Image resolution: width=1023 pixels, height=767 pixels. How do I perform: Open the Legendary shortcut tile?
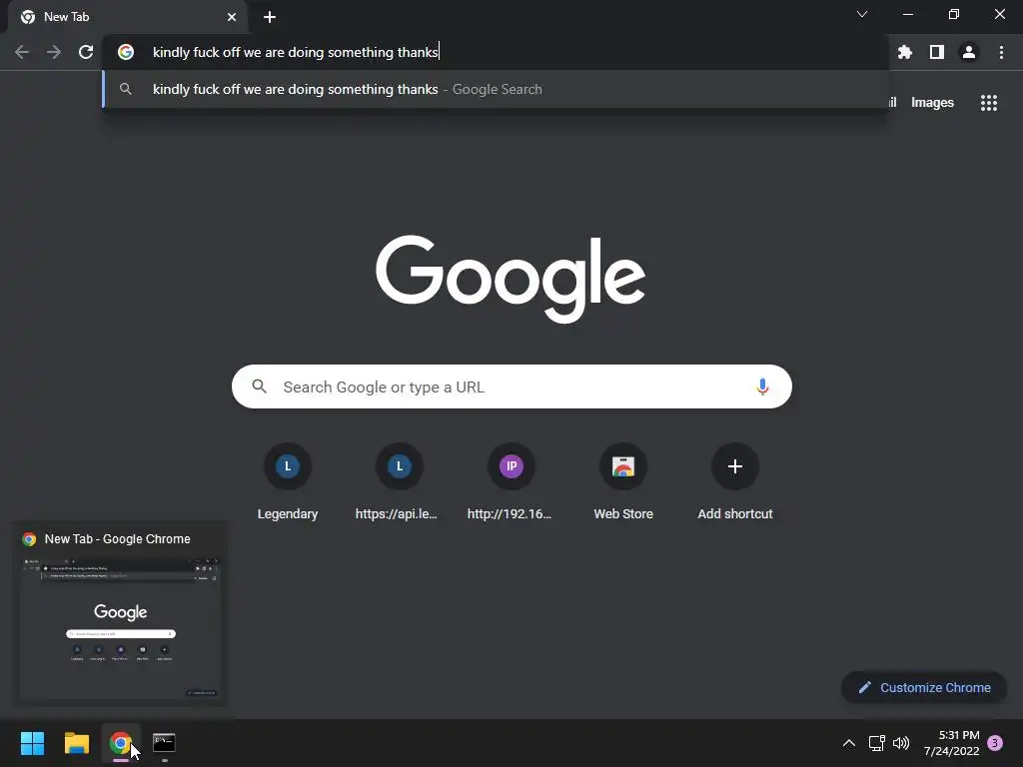[288, 482]
